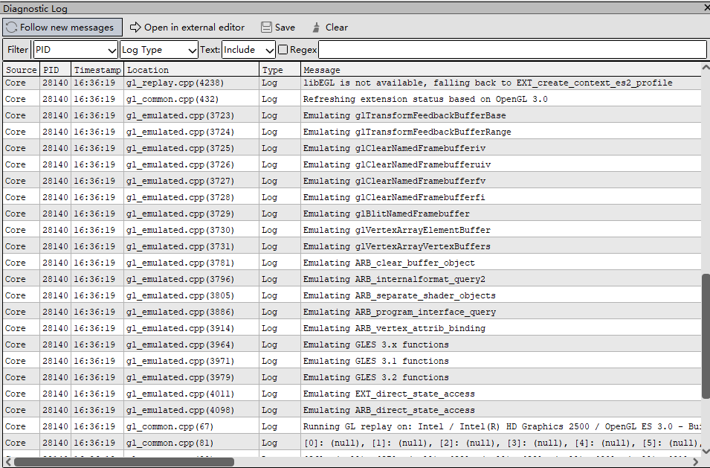Image resolution: width=710 pixels, height=468 pixels.
Task: Open the PID filter dropdown
Action: (76, 50)
